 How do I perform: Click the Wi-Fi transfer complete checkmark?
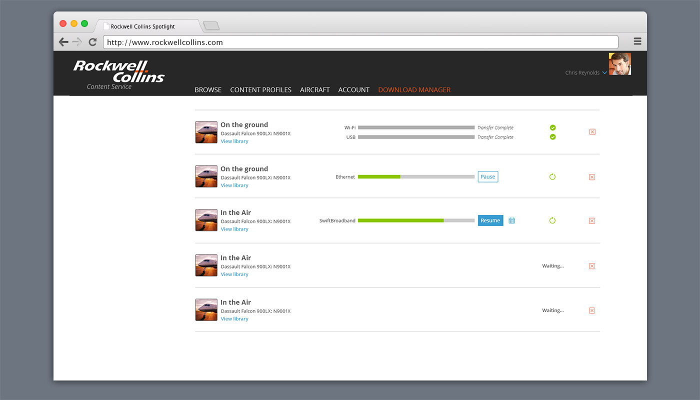pyautogui.click(x=552, y=127)
